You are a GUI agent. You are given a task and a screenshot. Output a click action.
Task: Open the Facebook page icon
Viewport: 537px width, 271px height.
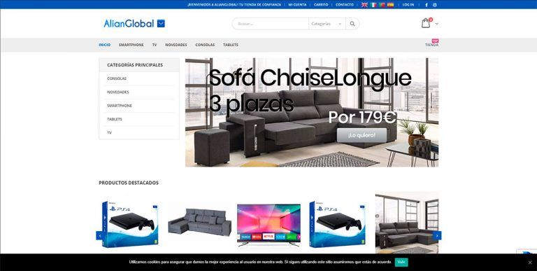click(427, 5)
